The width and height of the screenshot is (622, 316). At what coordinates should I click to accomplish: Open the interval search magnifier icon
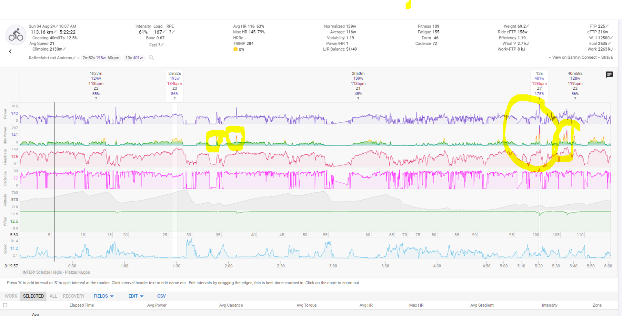(x=152, y=58)
